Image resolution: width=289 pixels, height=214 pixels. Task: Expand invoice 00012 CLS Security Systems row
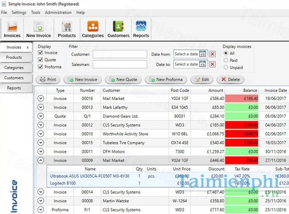pyautogui.click(x=41, y=125)
